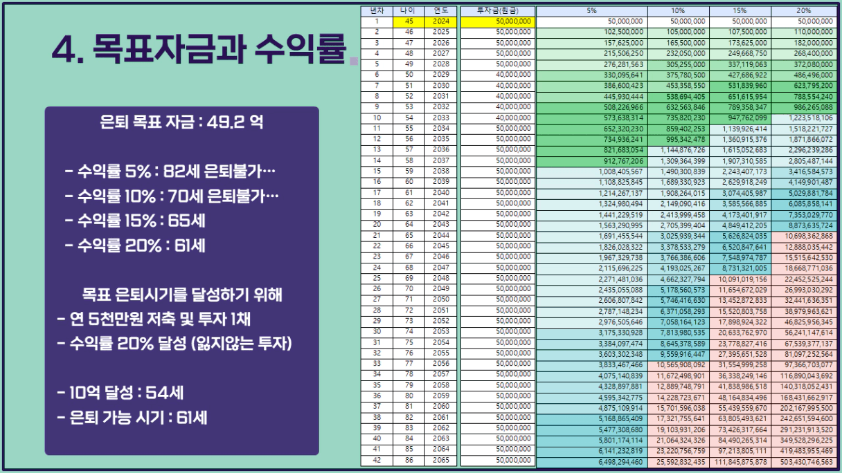Viewport: 842px width, 473px height.
Task: Click the slide title '4. 목표자금과 수익률'
Action: (x=198, y=50)
